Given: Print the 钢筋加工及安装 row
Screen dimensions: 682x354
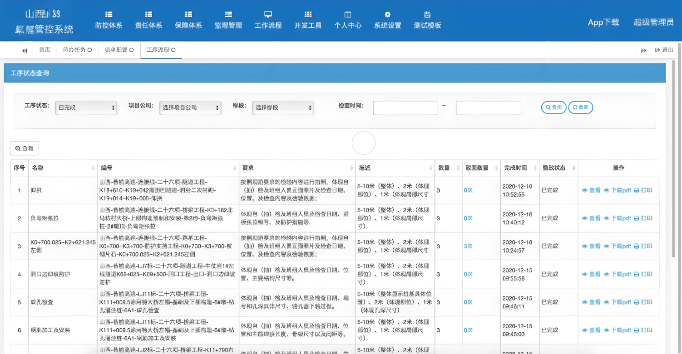Looking at the screenshot, I should 643,330.
